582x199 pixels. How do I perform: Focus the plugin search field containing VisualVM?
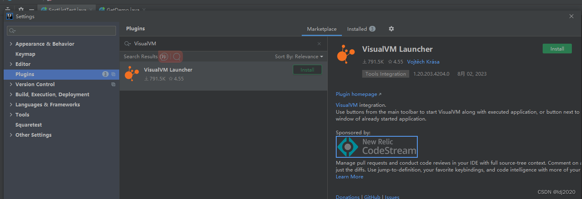click(223, 44)
